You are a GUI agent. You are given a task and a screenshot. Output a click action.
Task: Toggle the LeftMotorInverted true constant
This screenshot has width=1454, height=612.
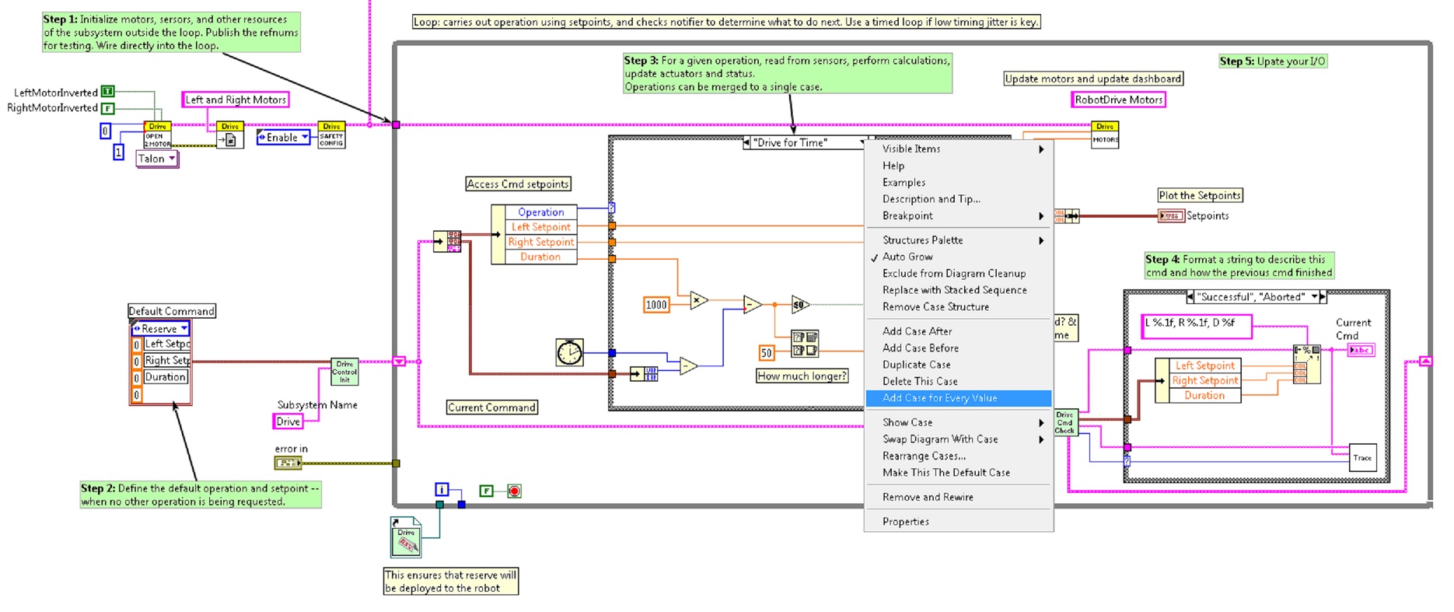pos(107,92)
